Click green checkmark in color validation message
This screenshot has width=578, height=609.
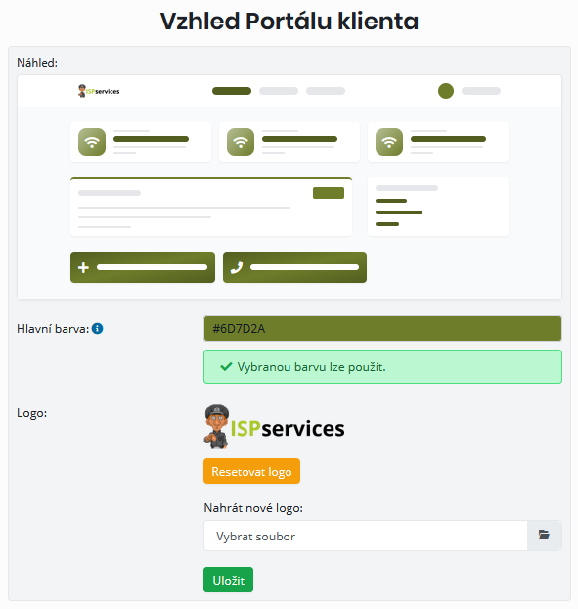pos(226,366)
